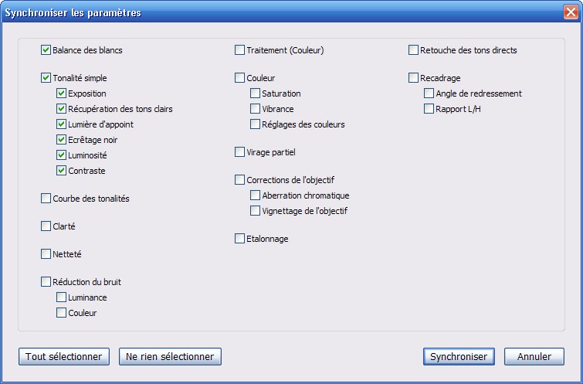This screenshot has height=384, width=583.
Task: Disable the Exposition option
Action: (x=61, y=93)
